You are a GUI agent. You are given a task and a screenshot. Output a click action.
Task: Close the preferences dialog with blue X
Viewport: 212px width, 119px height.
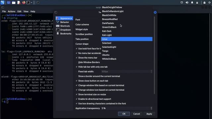pos(155,12)
